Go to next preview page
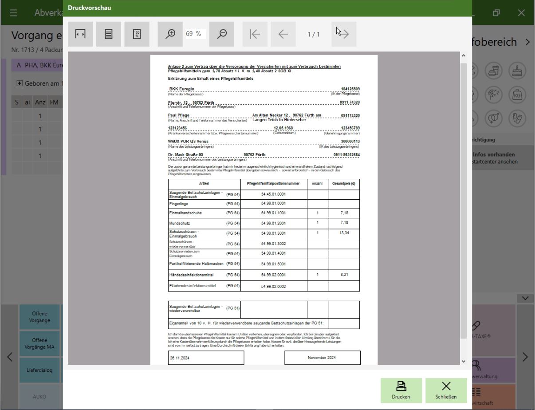The width and height of the screenshot is (535, 410). 344,34
